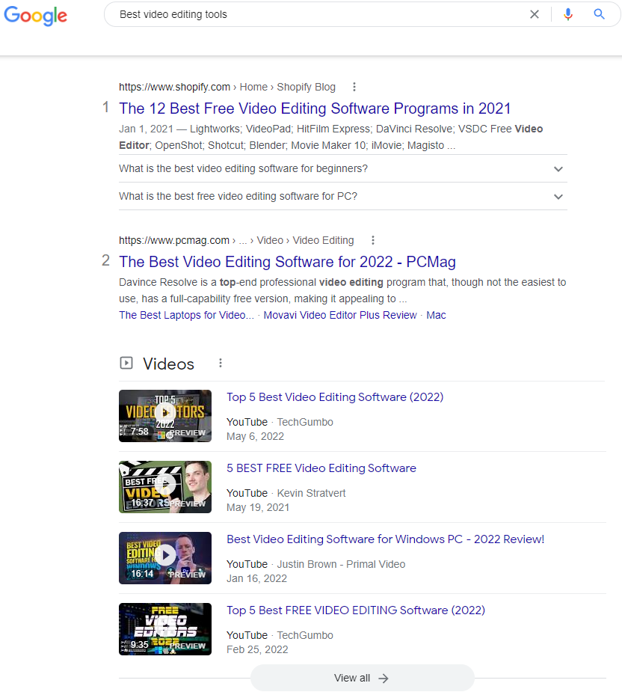Clear the search box with X icon
622x692 pixels.
(535, 14)
